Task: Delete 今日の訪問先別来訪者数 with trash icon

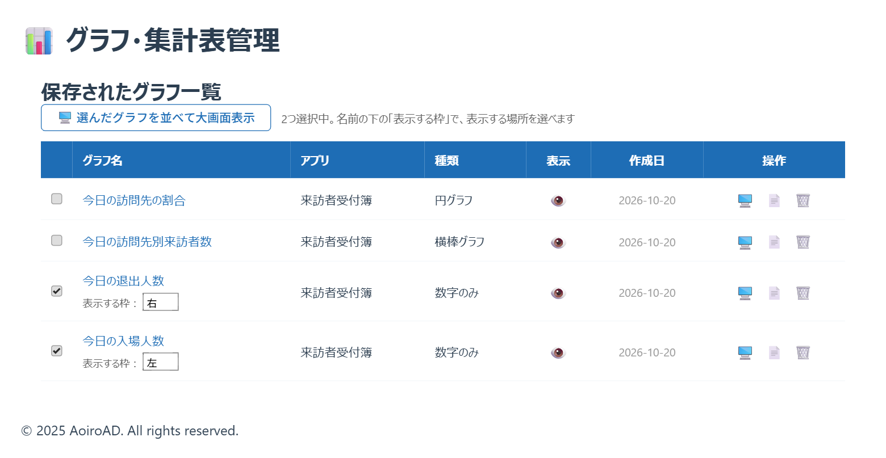Action: 803,242
